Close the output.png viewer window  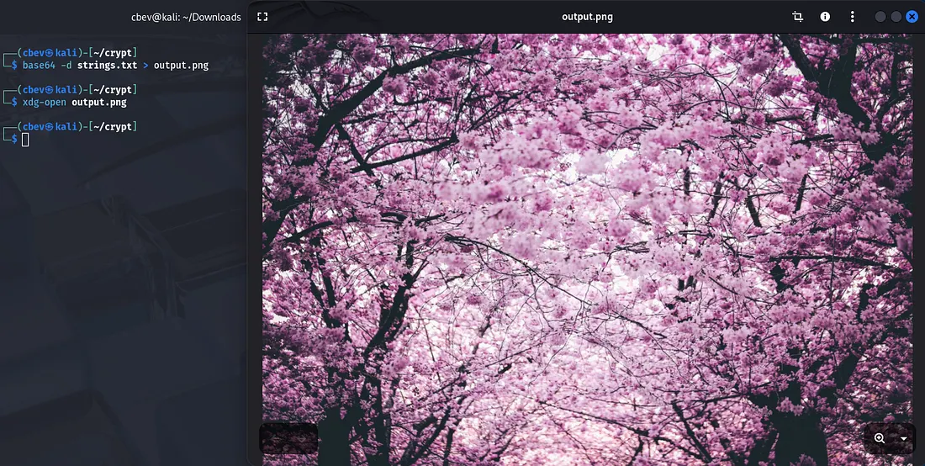coord(912,17)
